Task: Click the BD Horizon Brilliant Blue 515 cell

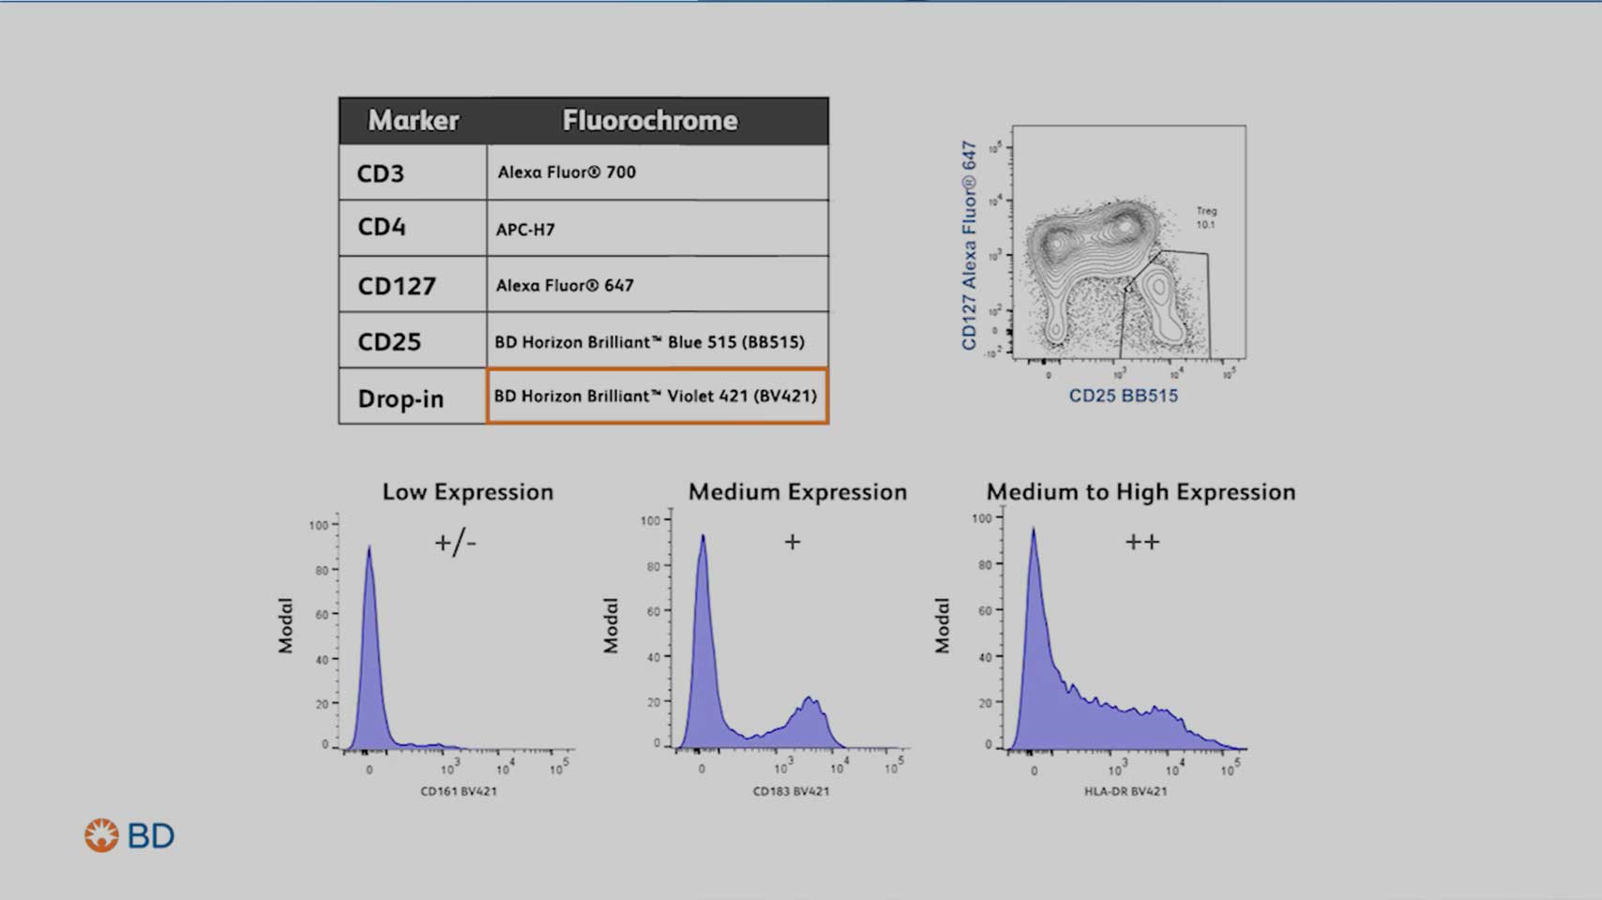Action: 657,342
